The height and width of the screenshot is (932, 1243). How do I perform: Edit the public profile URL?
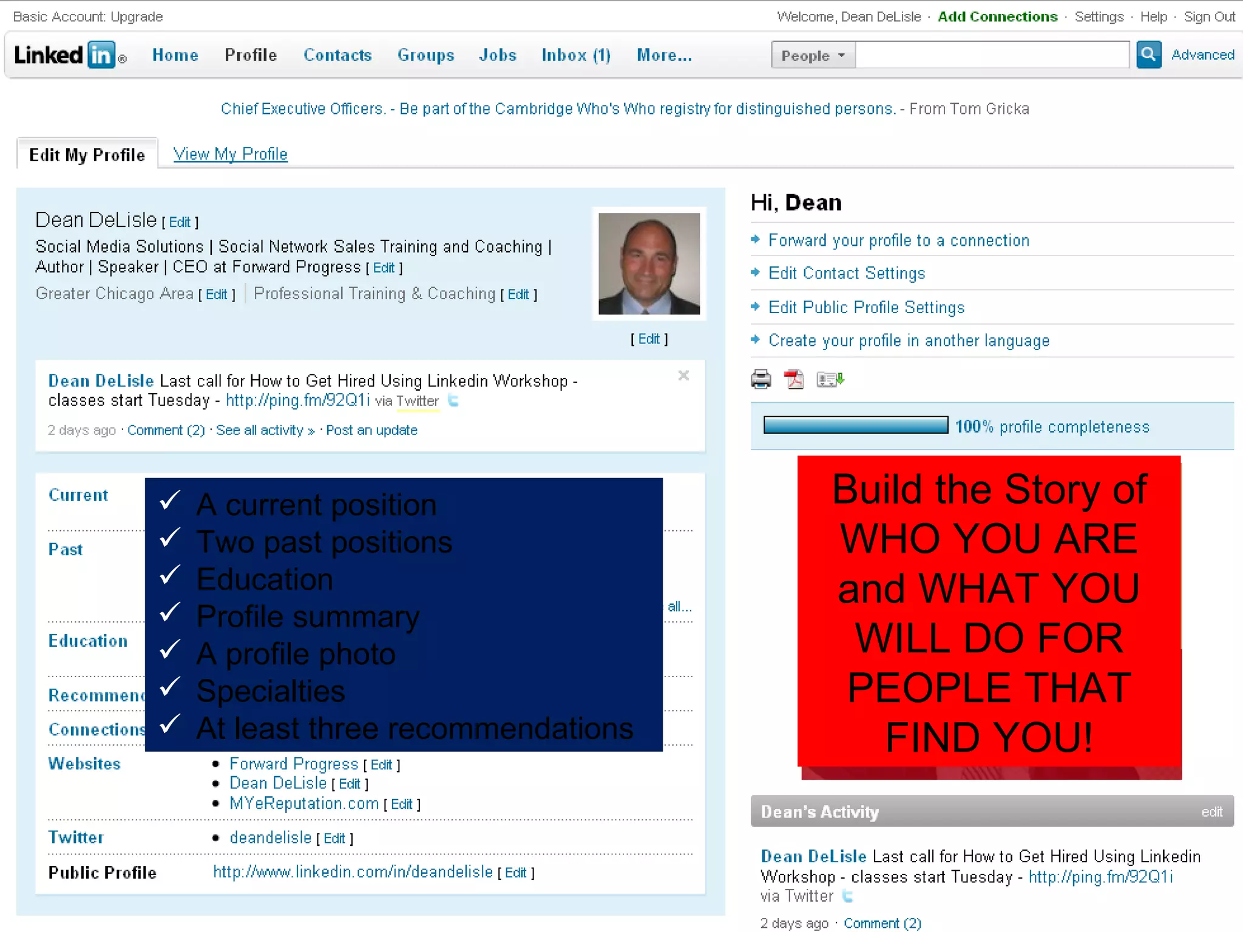click(x=515, y=873)
